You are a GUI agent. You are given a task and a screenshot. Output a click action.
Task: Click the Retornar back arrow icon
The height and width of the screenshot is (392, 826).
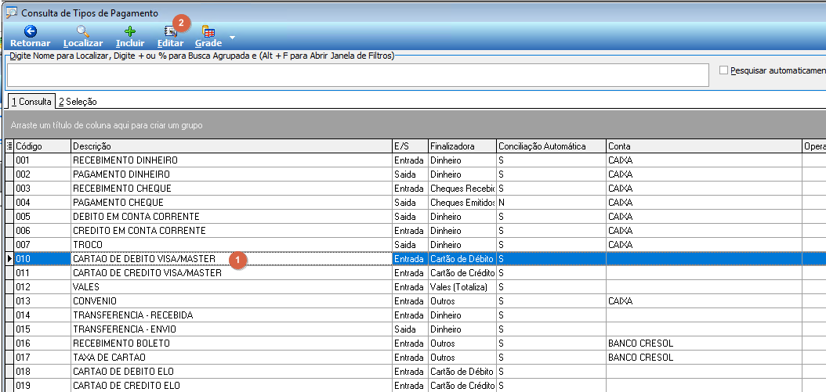(31, 31)
